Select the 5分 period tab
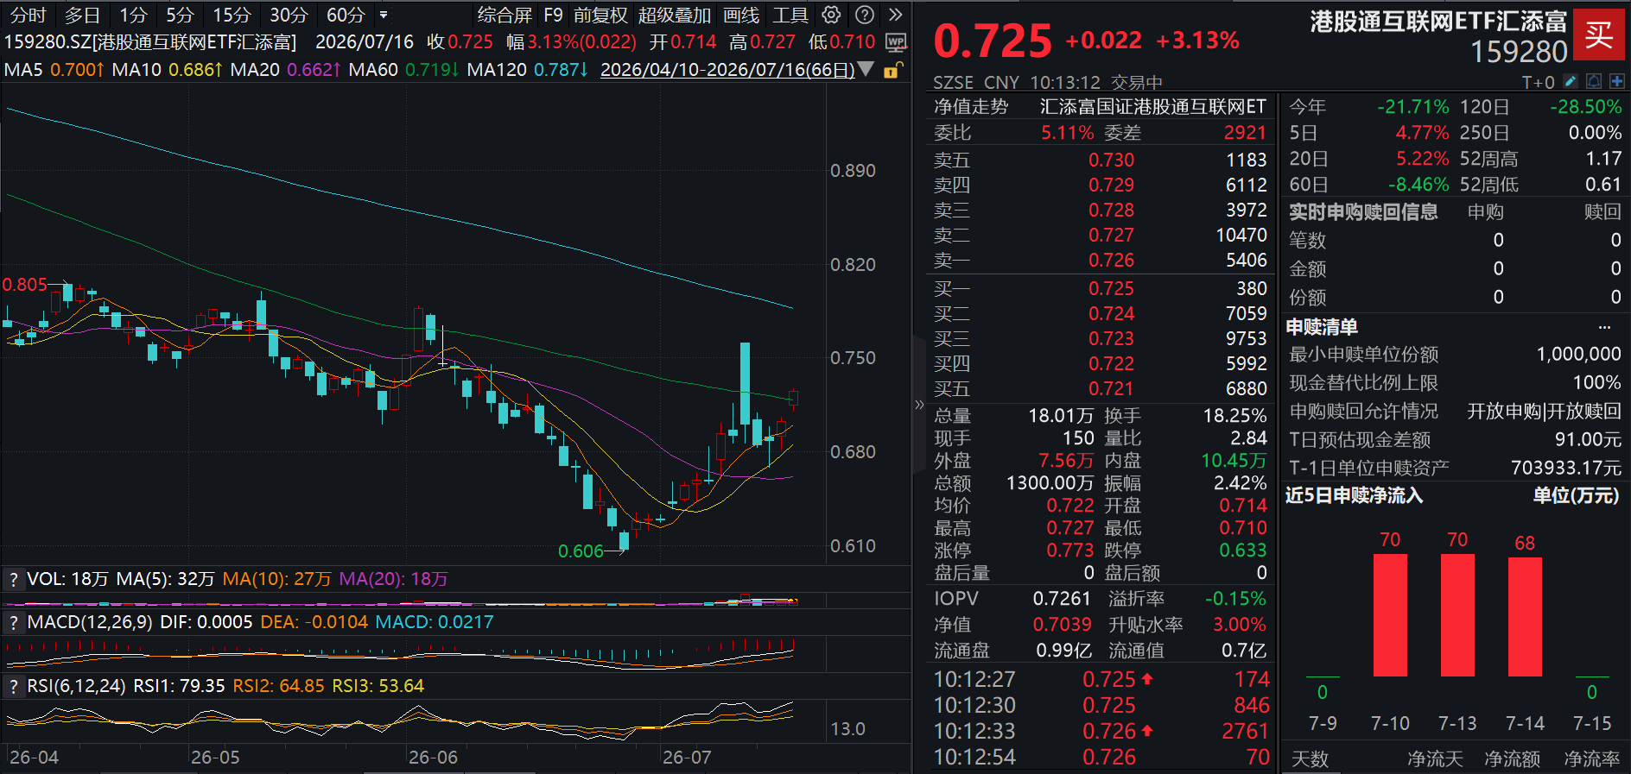 (x=180, y=15)
